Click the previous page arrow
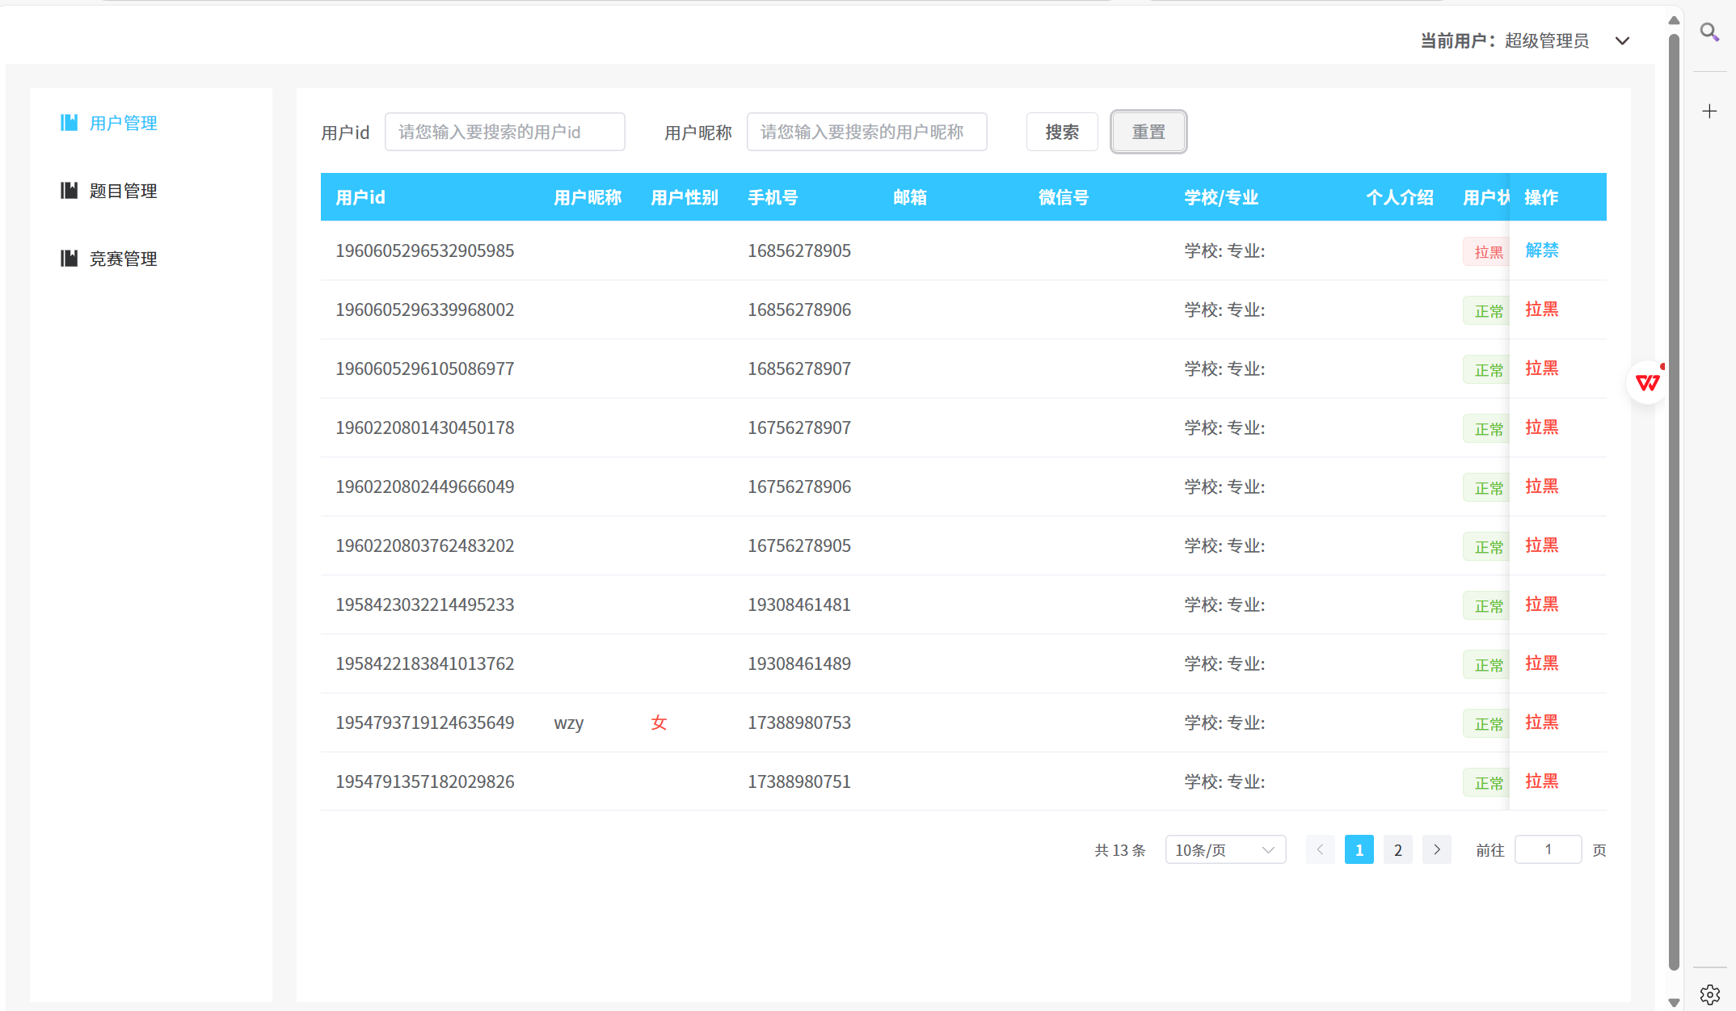 coord(1320,849)
